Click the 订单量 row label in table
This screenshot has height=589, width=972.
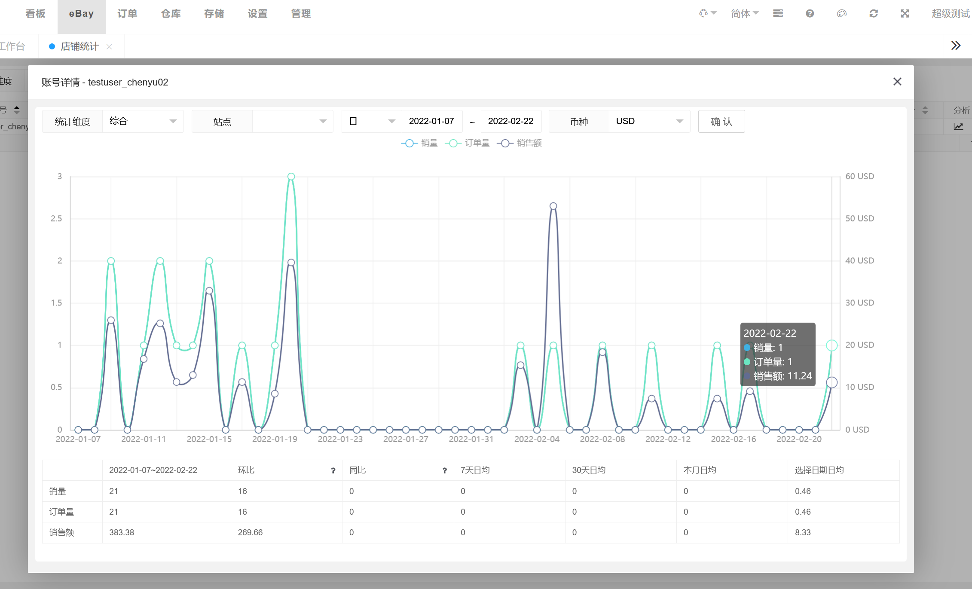(x=61, y=512)
